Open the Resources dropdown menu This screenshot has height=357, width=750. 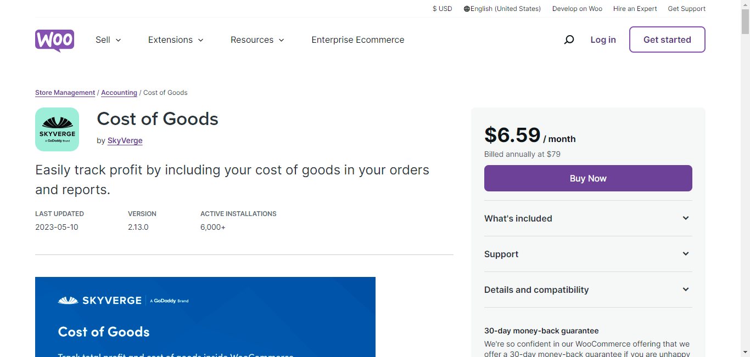click(258, 39)
